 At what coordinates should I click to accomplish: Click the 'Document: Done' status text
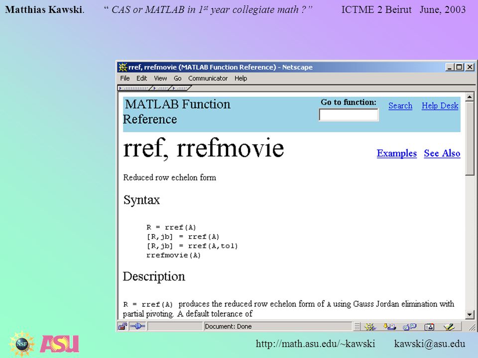228,326
